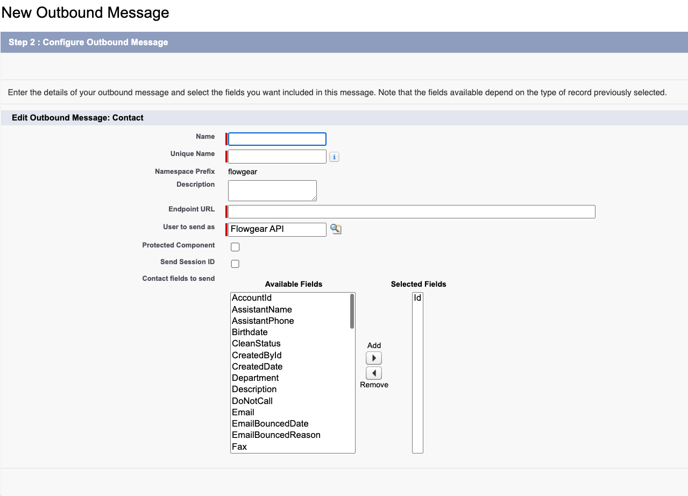This screenshot has width=688, height=496.
Task: Select AccountId in Available Fields
Action: coord(252,298)
